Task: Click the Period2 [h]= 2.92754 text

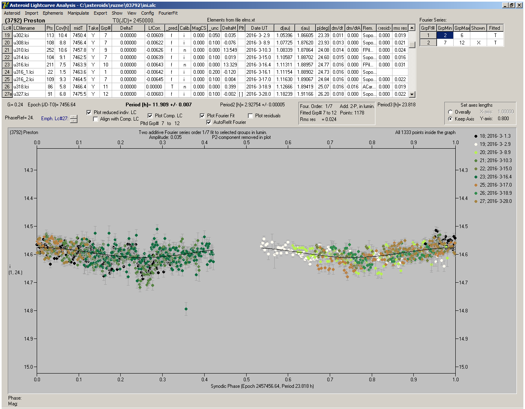Action: [x=252, y=105]
